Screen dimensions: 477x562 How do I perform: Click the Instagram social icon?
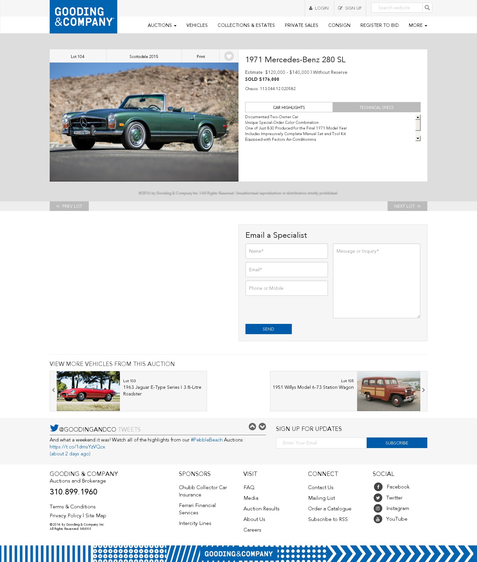point(378,508)
